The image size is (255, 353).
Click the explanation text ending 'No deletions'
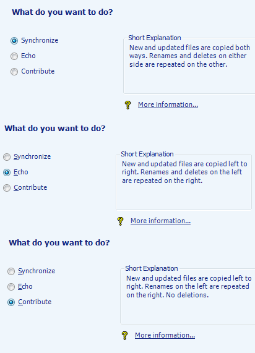coord(189,287)
